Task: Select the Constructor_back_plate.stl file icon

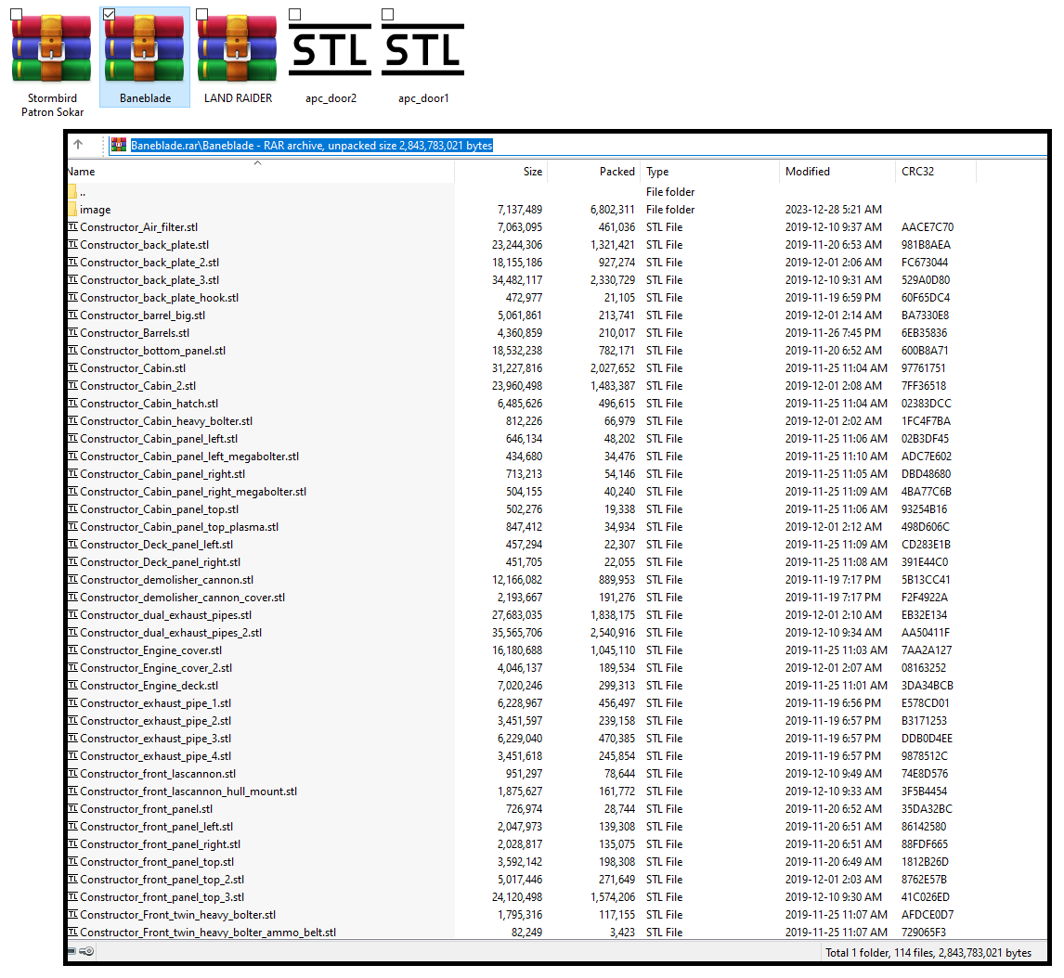Action: pos(72,244)
